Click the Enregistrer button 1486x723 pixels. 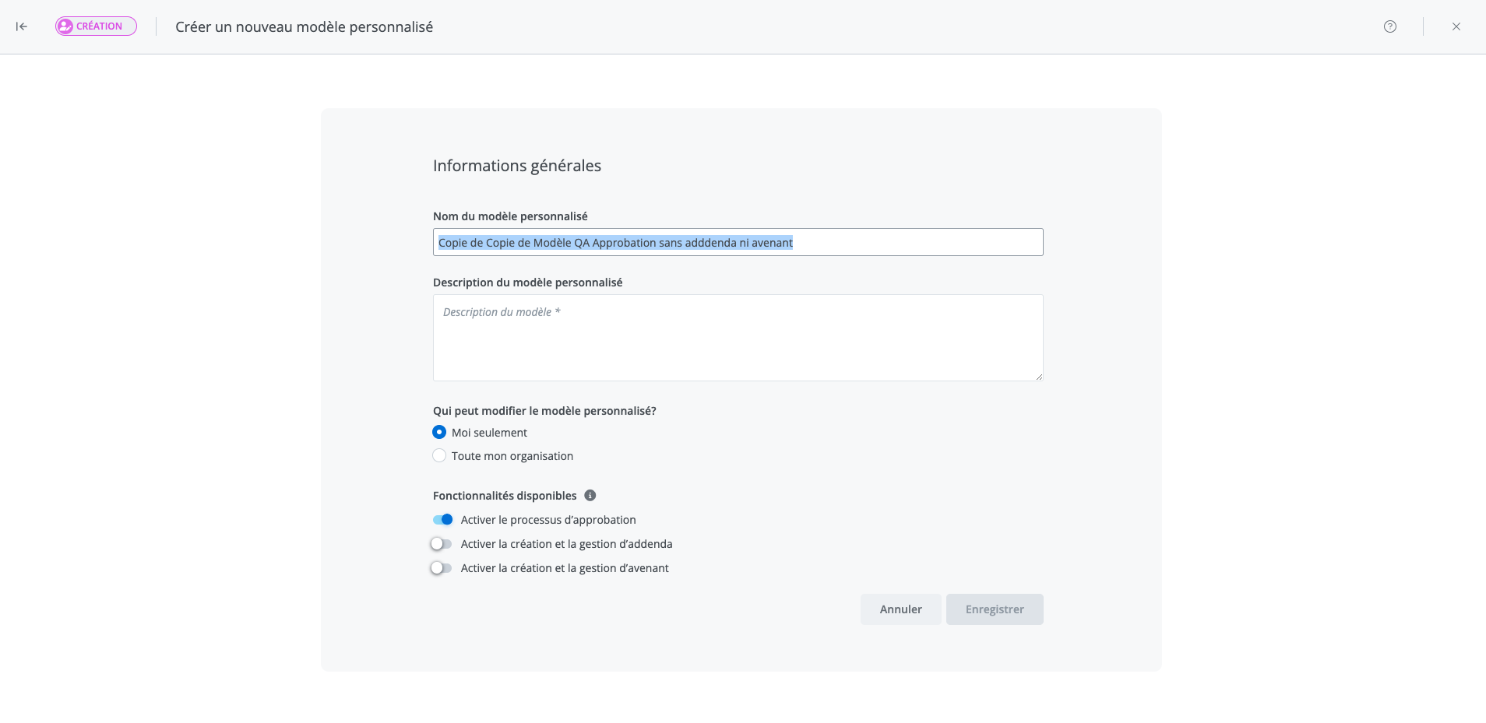click(994, 609)
